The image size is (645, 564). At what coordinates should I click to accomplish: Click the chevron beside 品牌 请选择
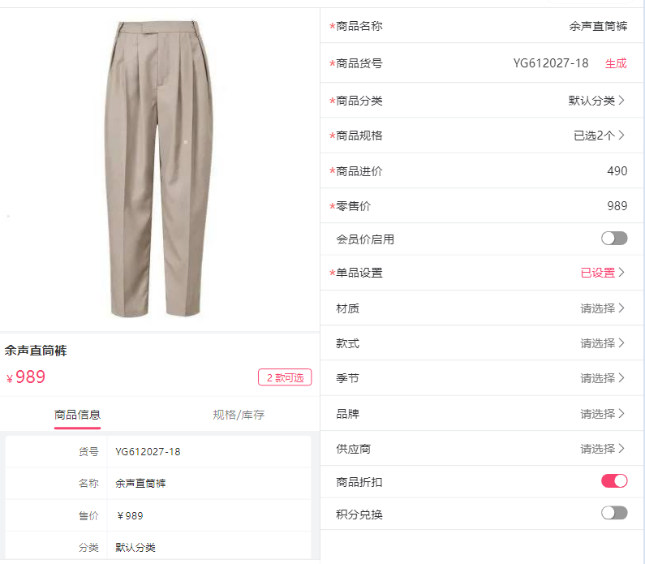pyautogui.click(x=621, y=413)
